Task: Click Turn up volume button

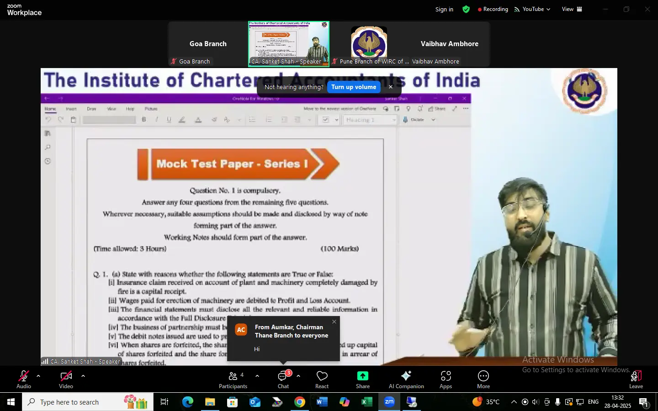Action: 354,87
